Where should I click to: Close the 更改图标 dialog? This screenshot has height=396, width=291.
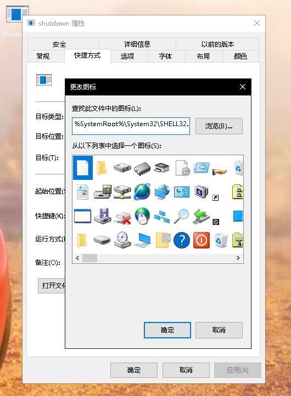[x=243, y=87]
